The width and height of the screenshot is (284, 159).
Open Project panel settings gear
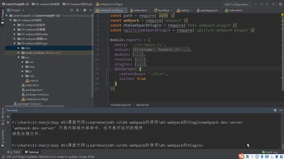click(85, 10)
